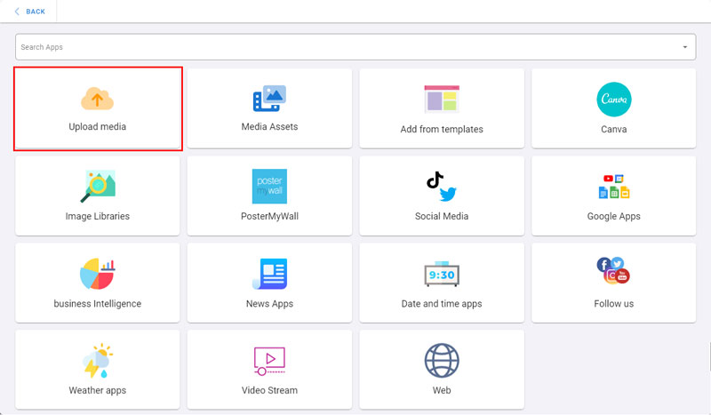
Task: Click the Upload media label text
Action: (x=97, y=127)
